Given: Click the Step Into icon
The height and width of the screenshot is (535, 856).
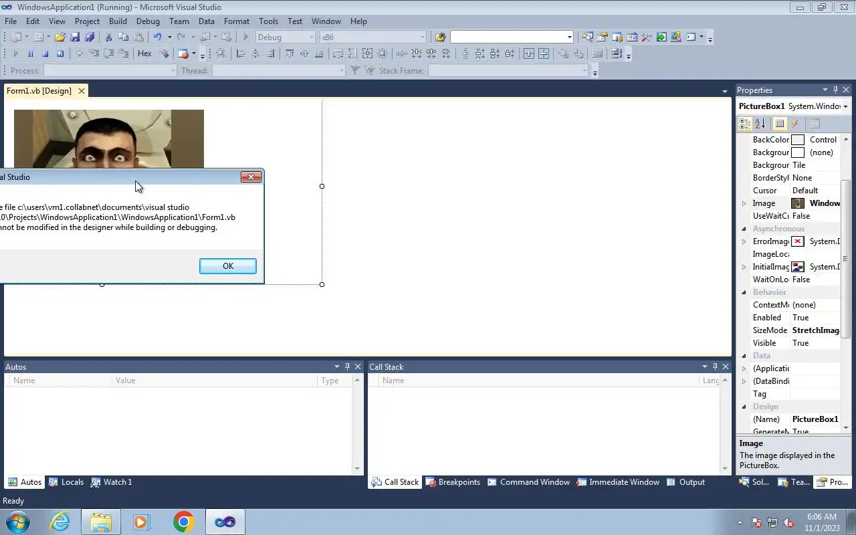Looking at the screenshot, I should pos(94,53).
